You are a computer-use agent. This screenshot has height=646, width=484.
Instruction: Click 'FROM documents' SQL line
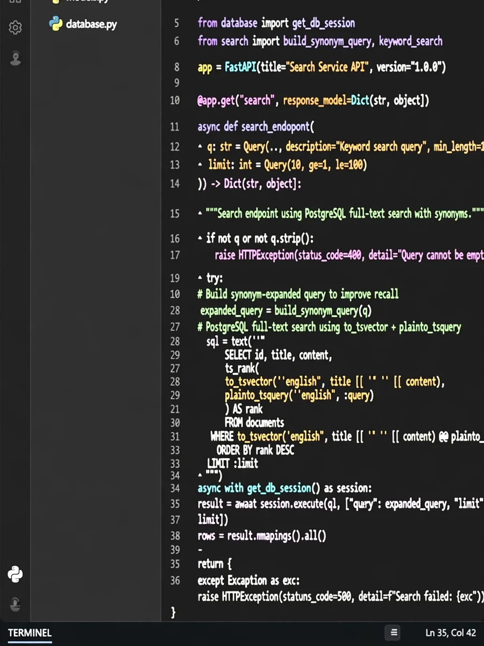pyautogui.click(x=254, y=423)
